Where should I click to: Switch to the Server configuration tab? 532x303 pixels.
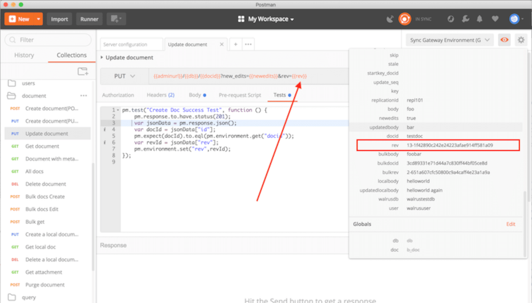[131, 44]
